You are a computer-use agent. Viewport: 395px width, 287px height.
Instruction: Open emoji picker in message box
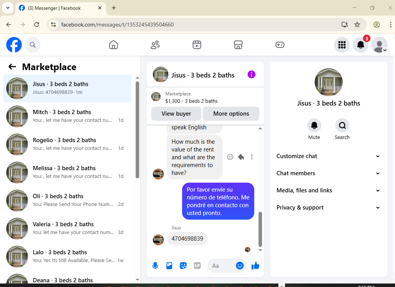coord(239,266)
